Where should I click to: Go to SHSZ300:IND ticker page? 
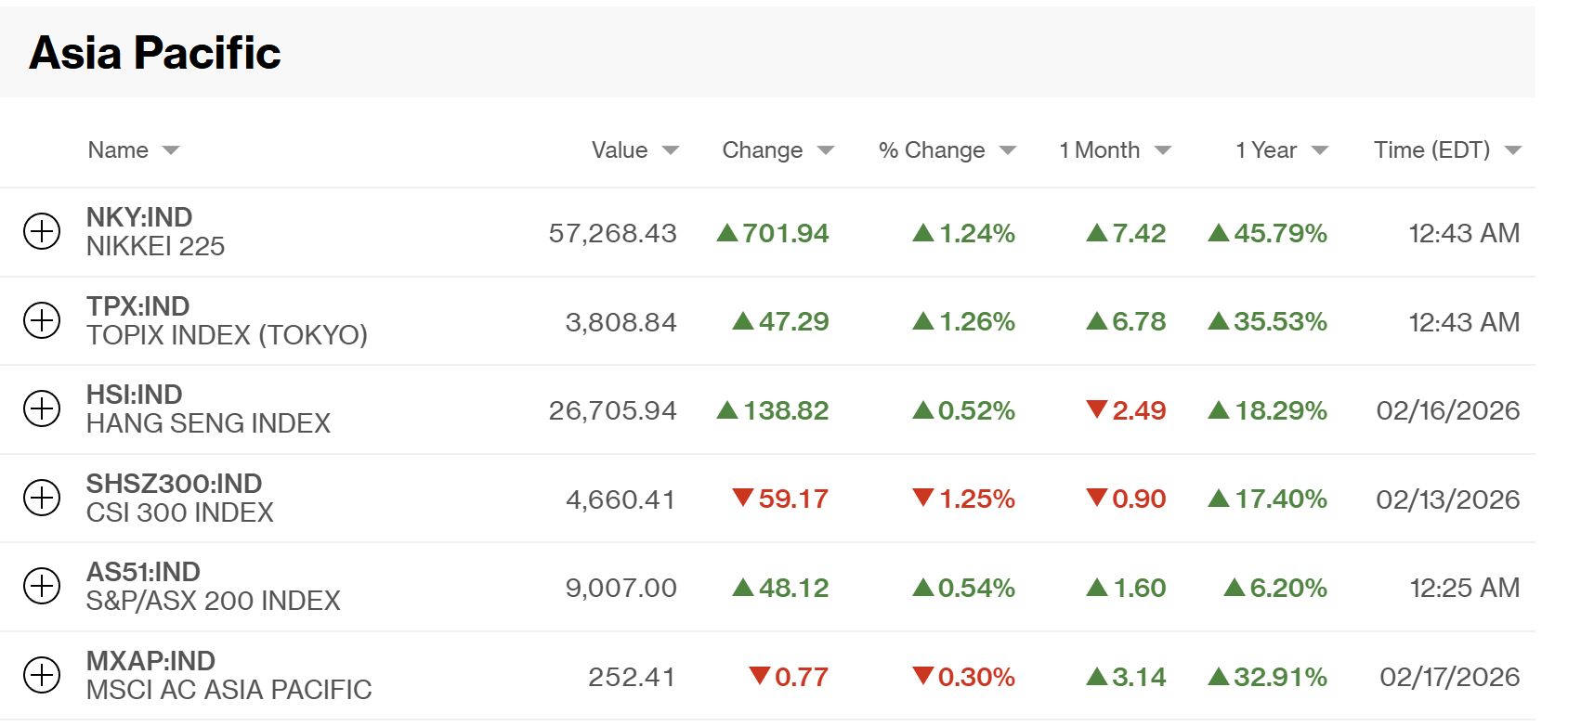click(x=174, y=484)
